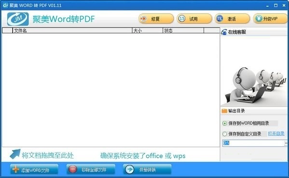Minimize the application window
The width and height of the screenshot is (289, 178).
[x=267, y=5]
